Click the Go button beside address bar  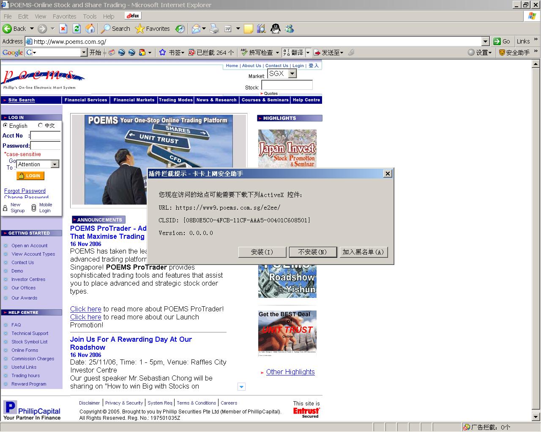[502, 41]
